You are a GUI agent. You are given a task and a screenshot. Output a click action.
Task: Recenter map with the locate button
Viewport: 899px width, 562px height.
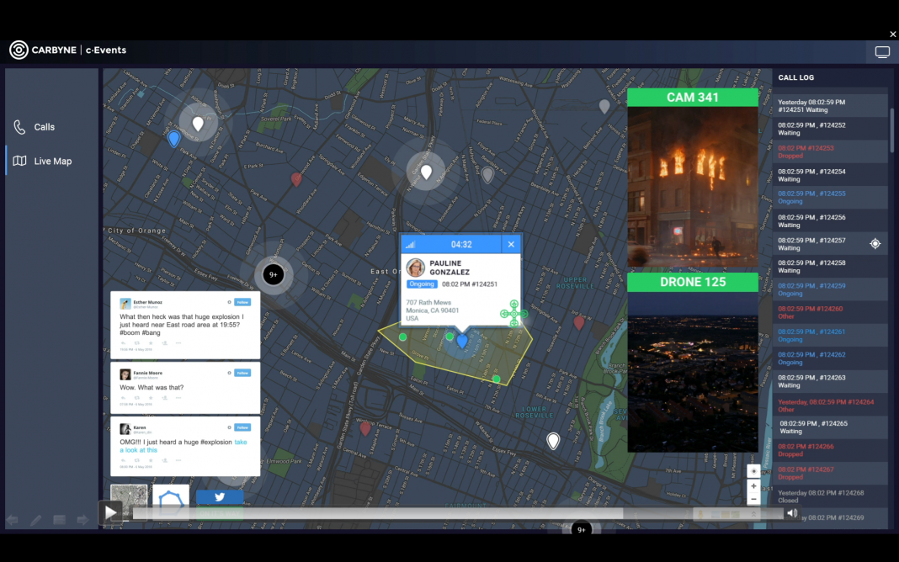pos(875,244)
